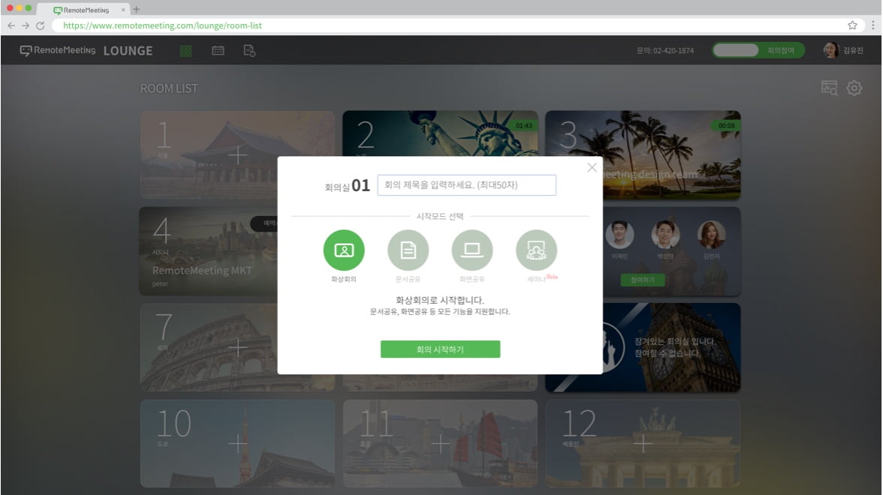Screen dimensions: 883x495
Task: Select the RemoteMeeting browser tab
Action: (x=83, y=10)
